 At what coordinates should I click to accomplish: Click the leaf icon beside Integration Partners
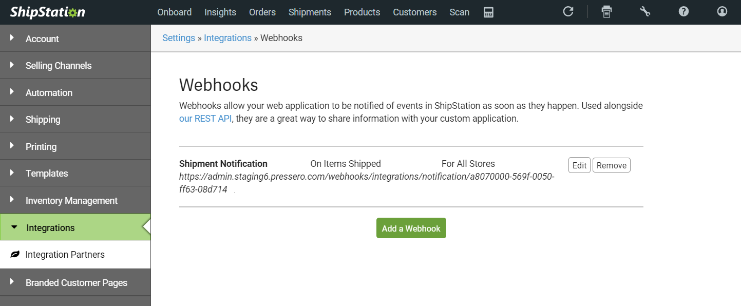[x=15, y=255]
